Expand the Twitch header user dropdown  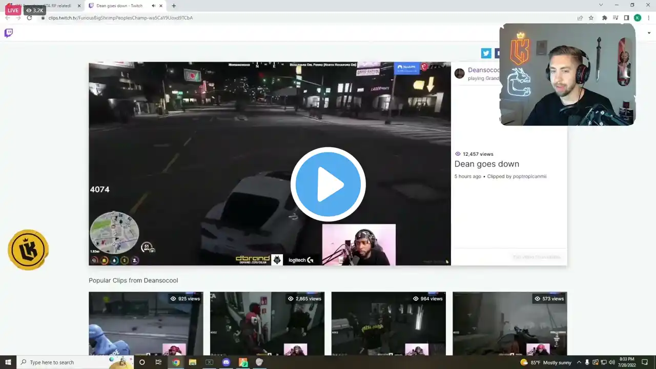649,33
